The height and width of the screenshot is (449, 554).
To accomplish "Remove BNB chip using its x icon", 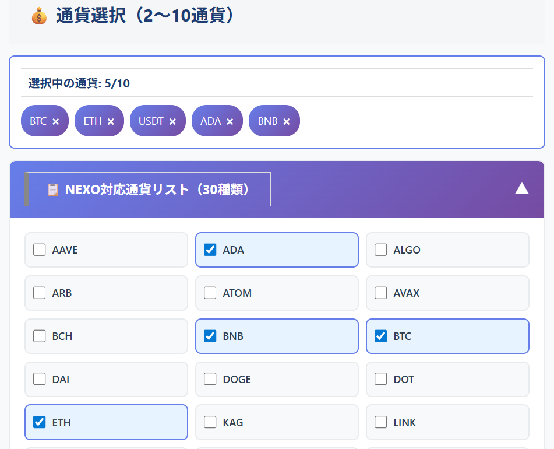I will point(287,121).
